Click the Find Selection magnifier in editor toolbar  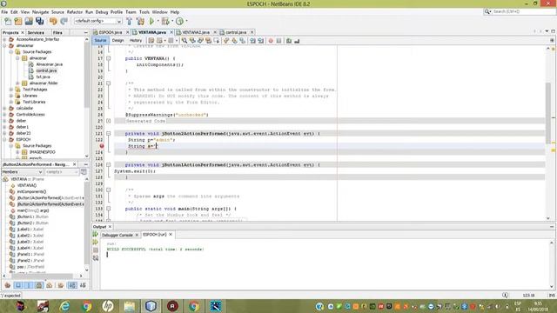point(185,41)
